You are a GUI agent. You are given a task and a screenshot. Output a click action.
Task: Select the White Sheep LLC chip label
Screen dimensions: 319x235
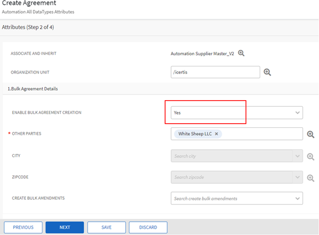[x=194, y=134]
